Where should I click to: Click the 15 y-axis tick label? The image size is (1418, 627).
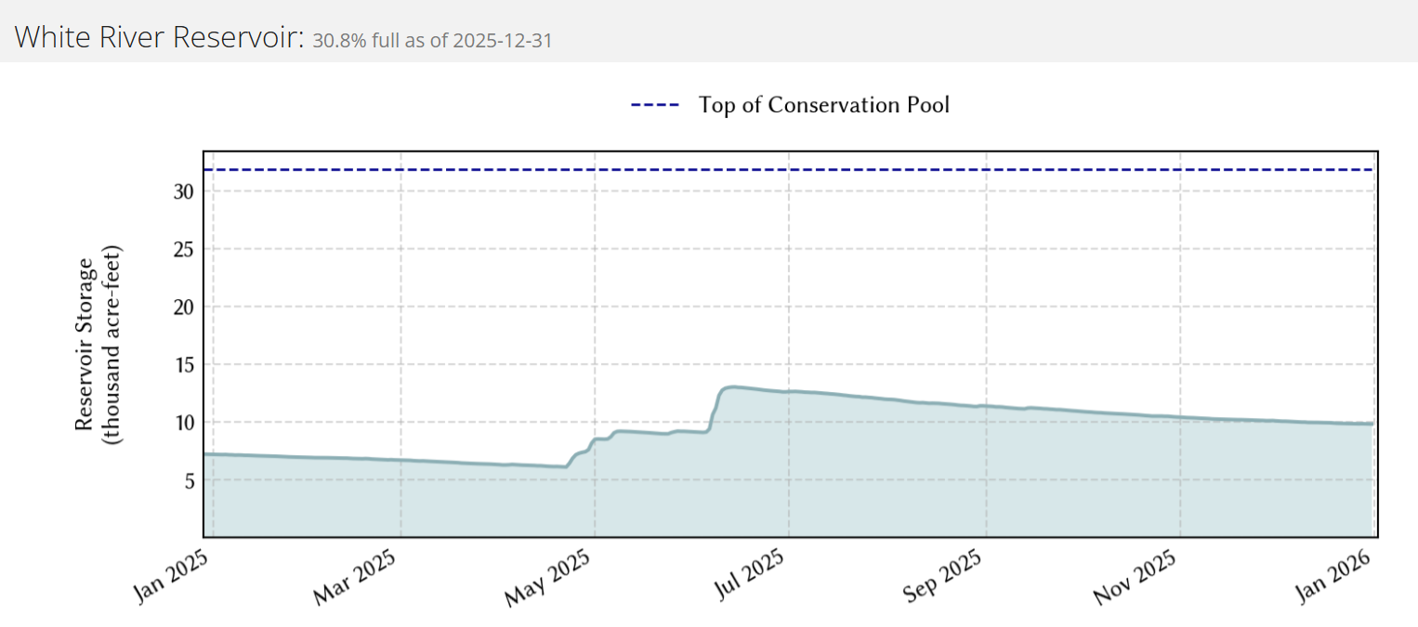185,365
